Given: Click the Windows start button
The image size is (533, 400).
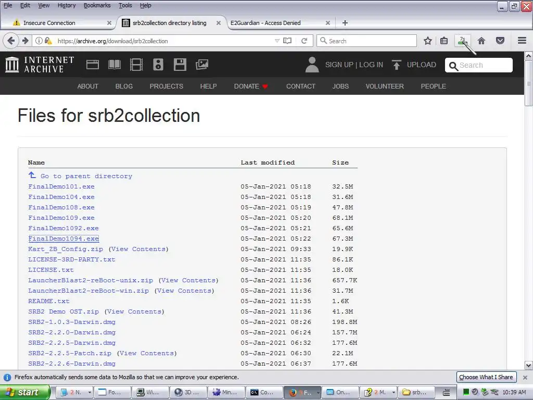Looking at the screenshot, I should click(25, 392).
